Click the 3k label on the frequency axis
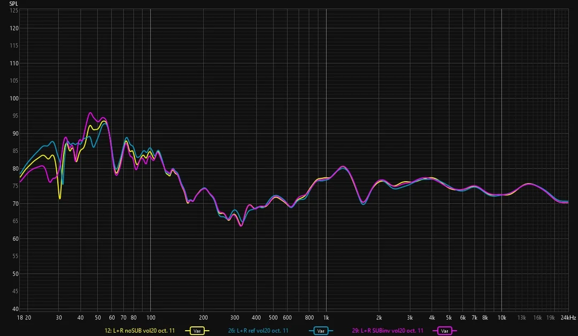Screen dimensions: 578x336 pos(410,318)
